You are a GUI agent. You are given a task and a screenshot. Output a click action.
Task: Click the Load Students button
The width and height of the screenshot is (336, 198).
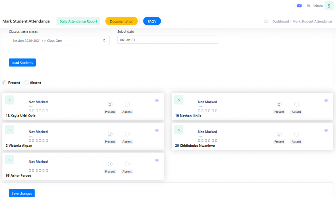pos(22,63)
